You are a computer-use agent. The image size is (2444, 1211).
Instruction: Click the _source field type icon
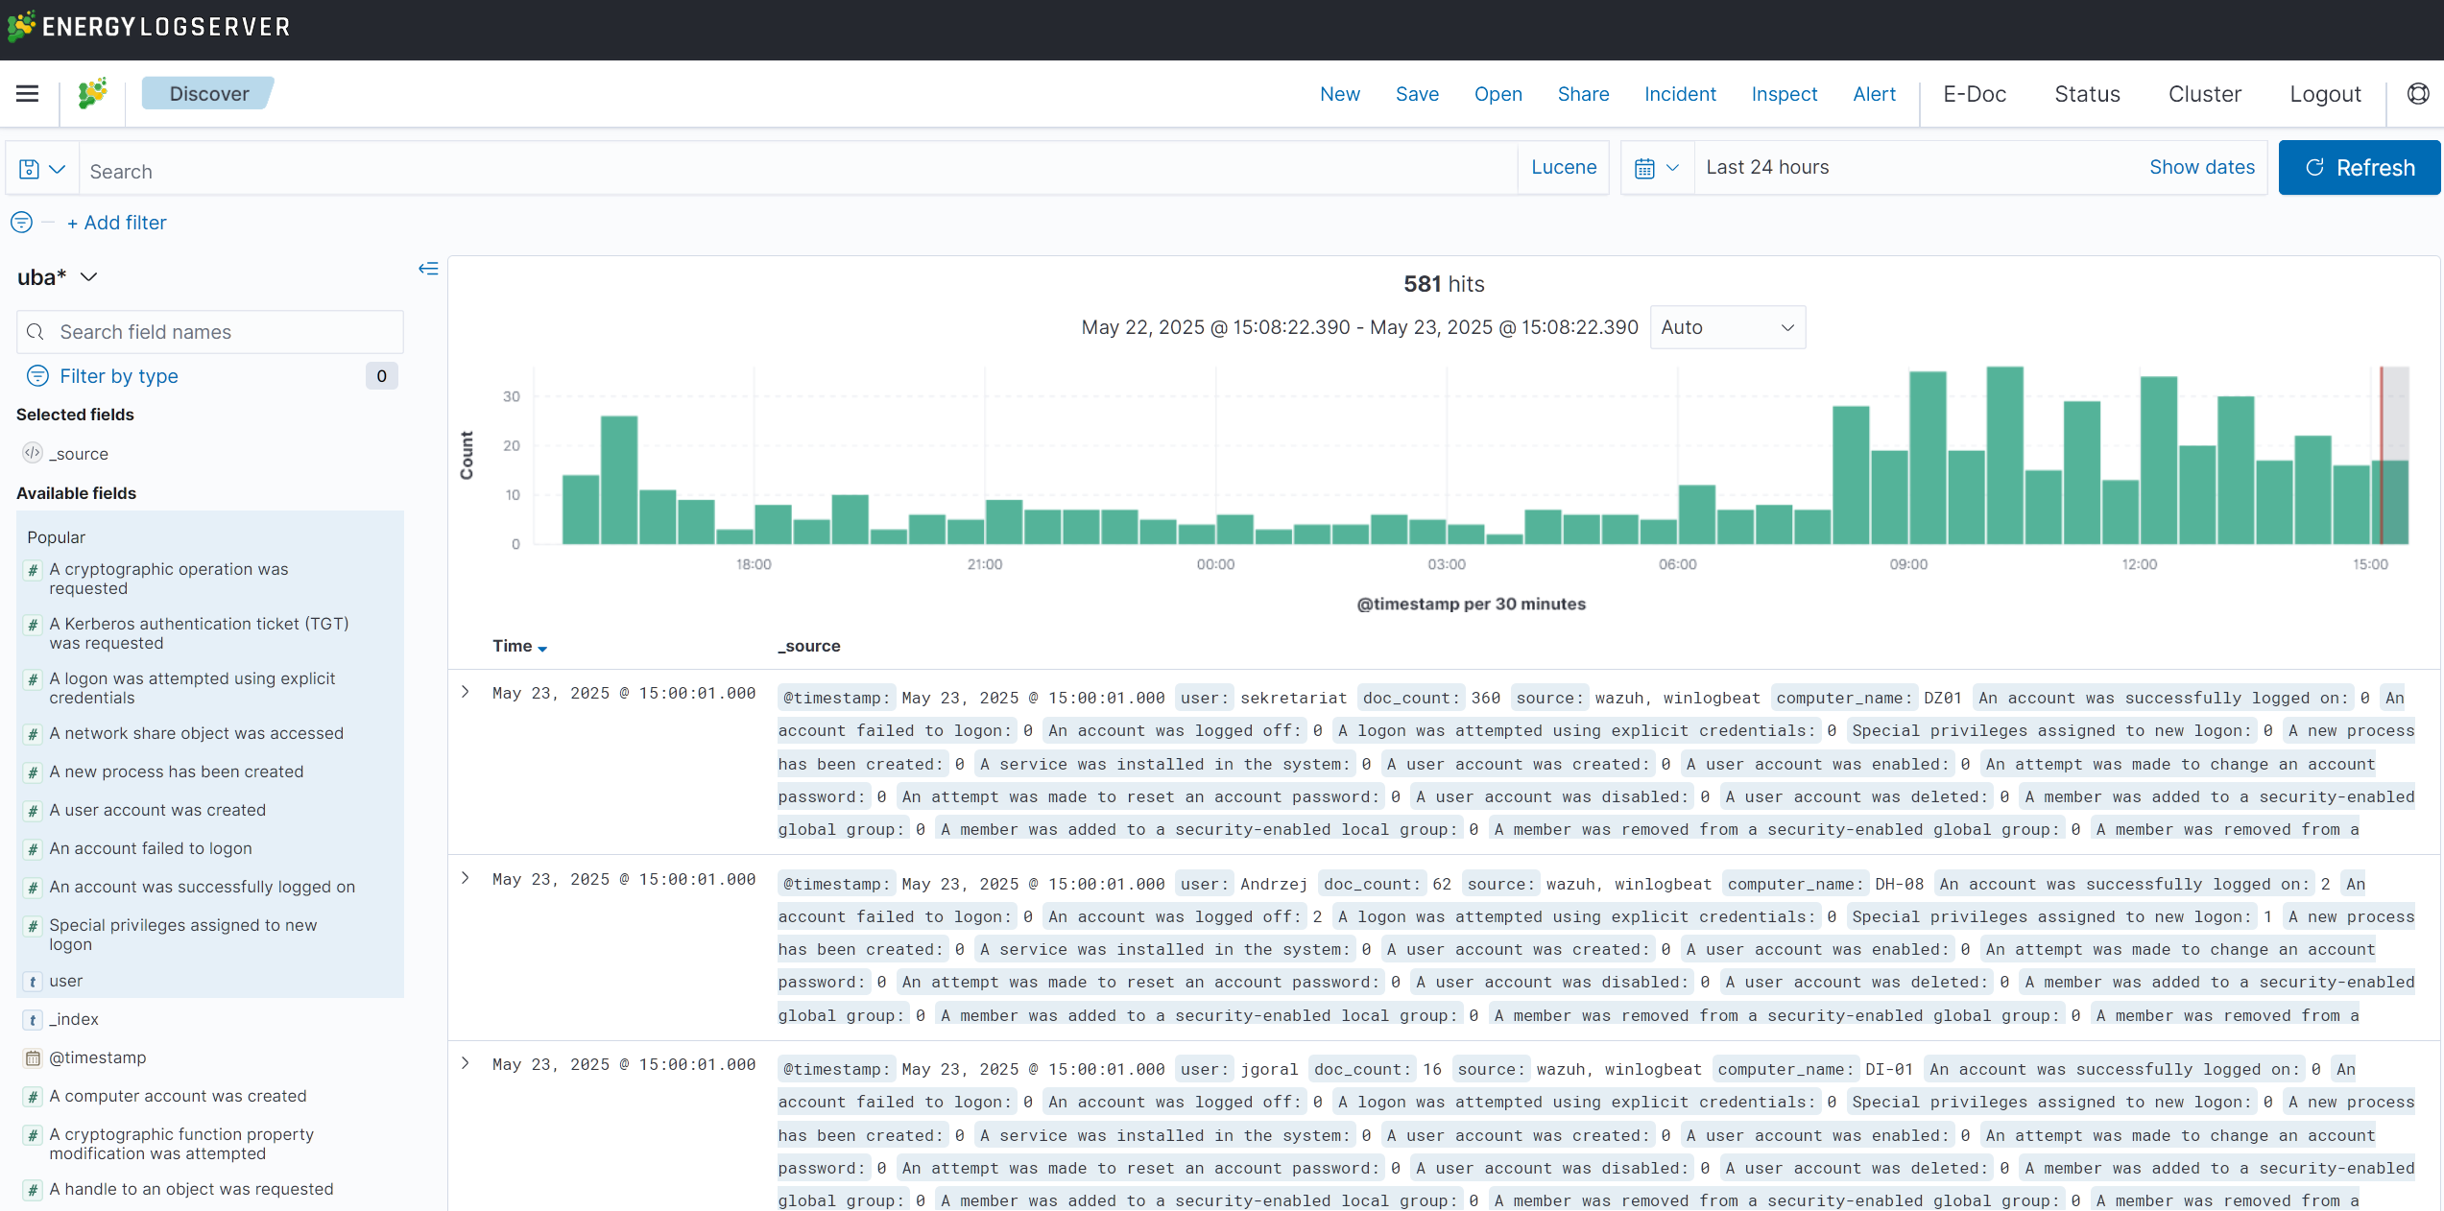point(33,453)
